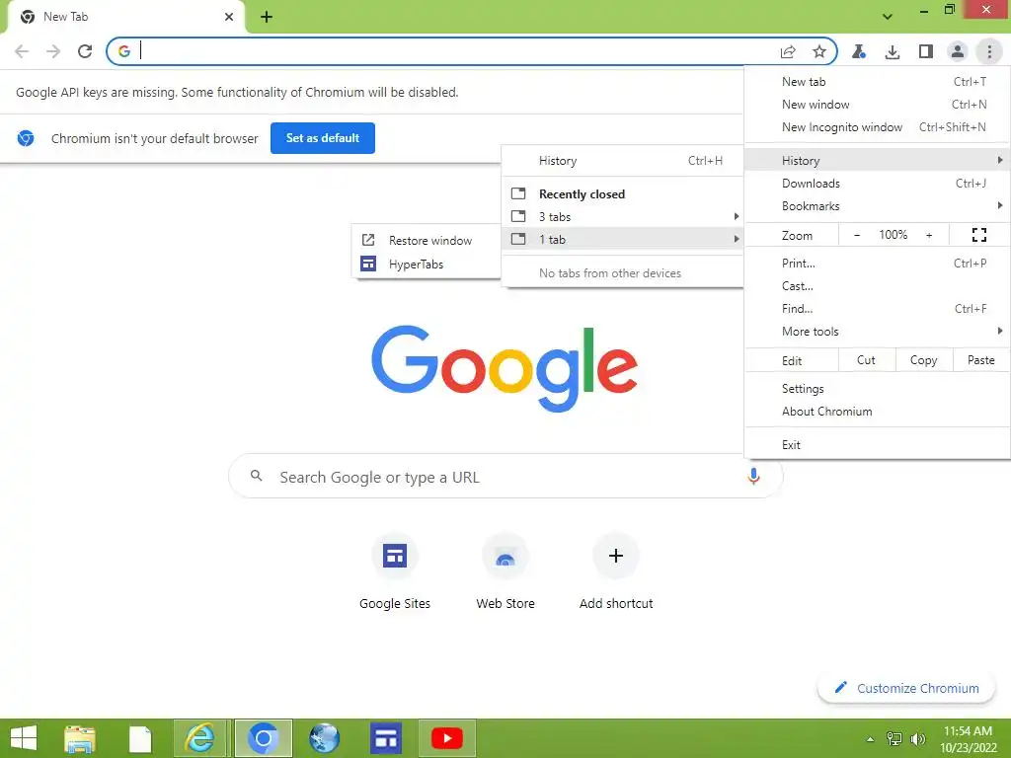Click the Chromium taskbar icon

263,738
